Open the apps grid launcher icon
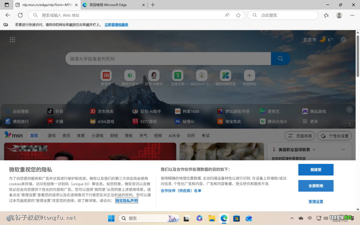 pos(12,40)
